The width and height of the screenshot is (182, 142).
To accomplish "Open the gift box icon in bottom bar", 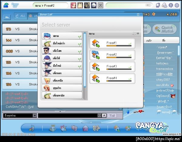I will pos(63,128).
